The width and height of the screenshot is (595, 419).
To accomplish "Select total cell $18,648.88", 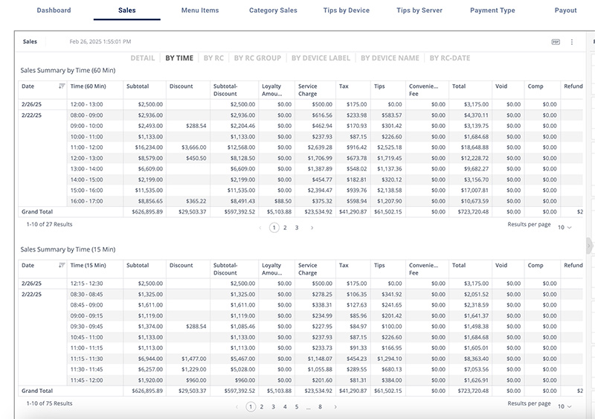I will point(475,147).
